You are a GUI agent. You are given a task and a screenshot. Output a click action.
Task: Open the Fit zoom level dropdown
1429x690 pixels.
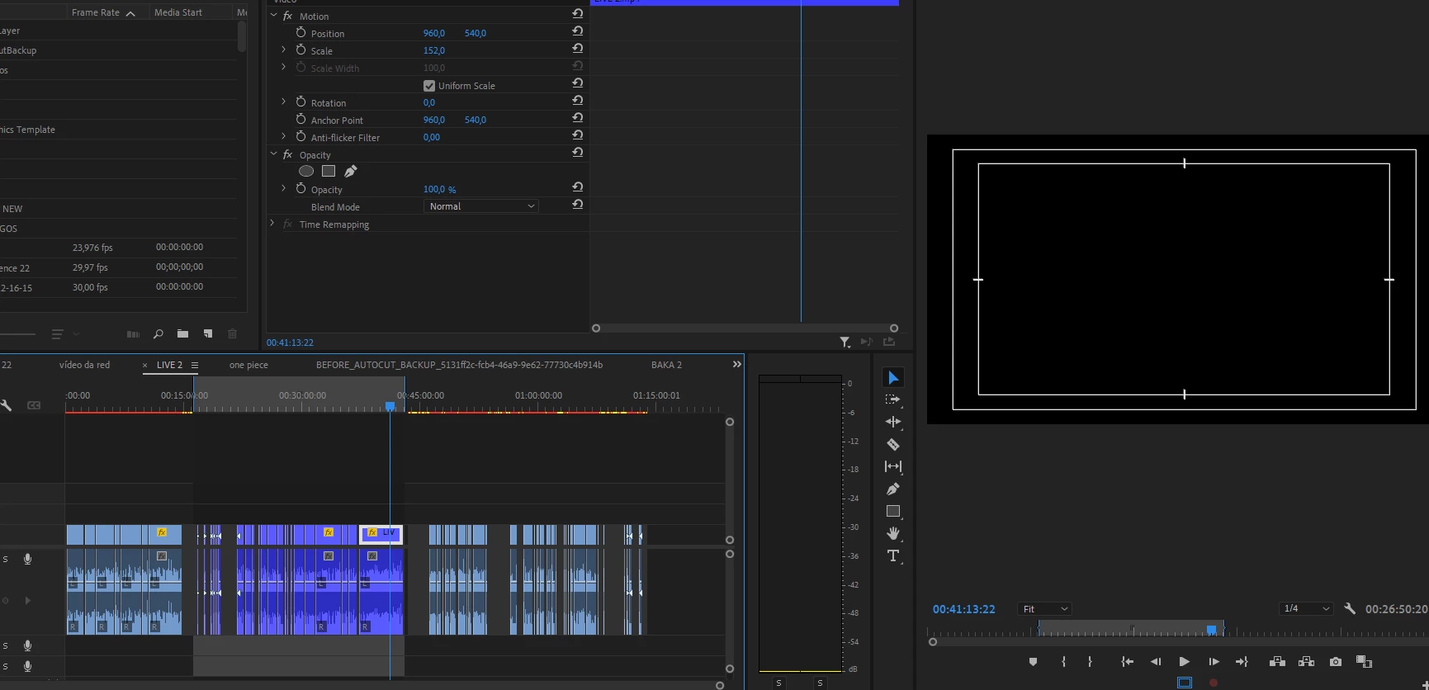point(1044,609)
